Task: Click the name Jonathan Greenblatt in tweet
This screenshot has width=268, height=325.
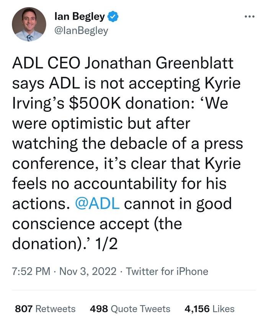Action: [159, 63]
